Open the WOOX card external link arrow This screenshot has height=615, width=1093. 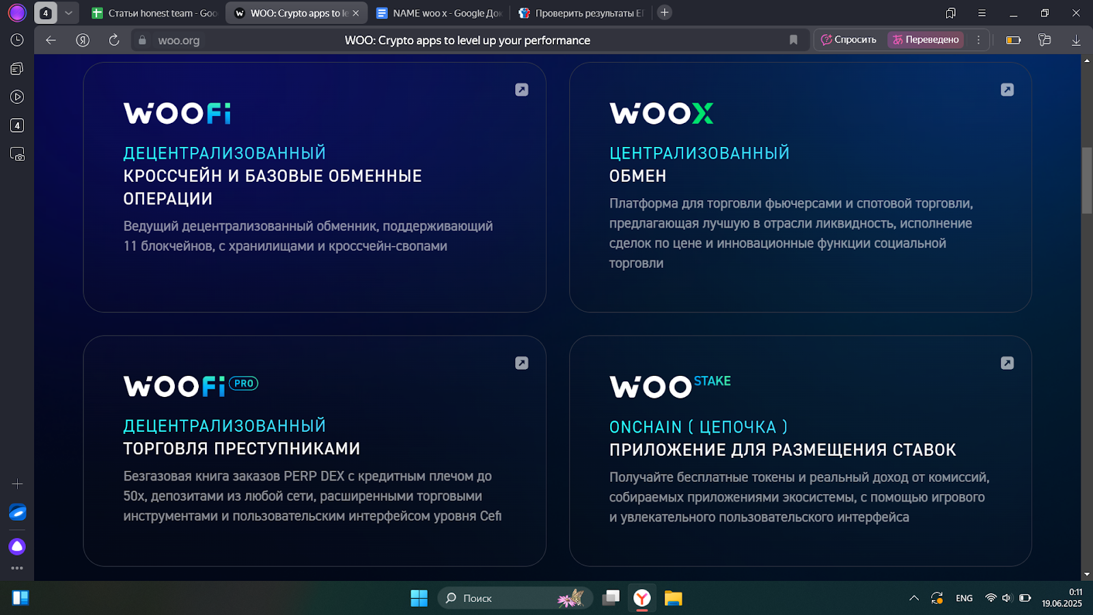[x=1007, y=90]
